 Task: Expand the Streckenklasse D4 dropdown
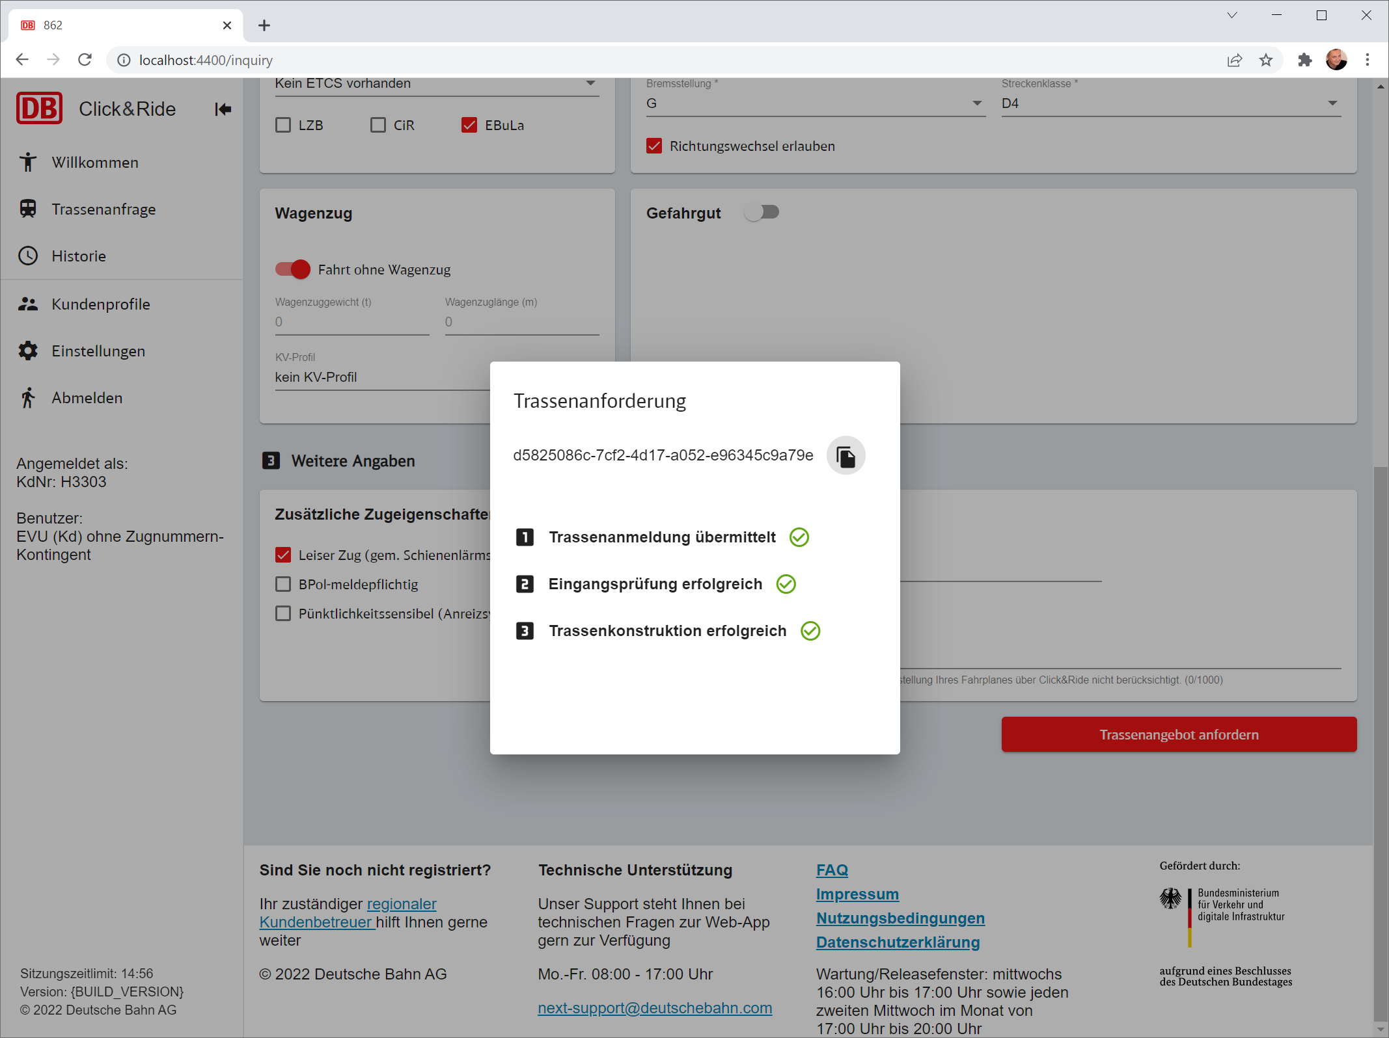1170,103
